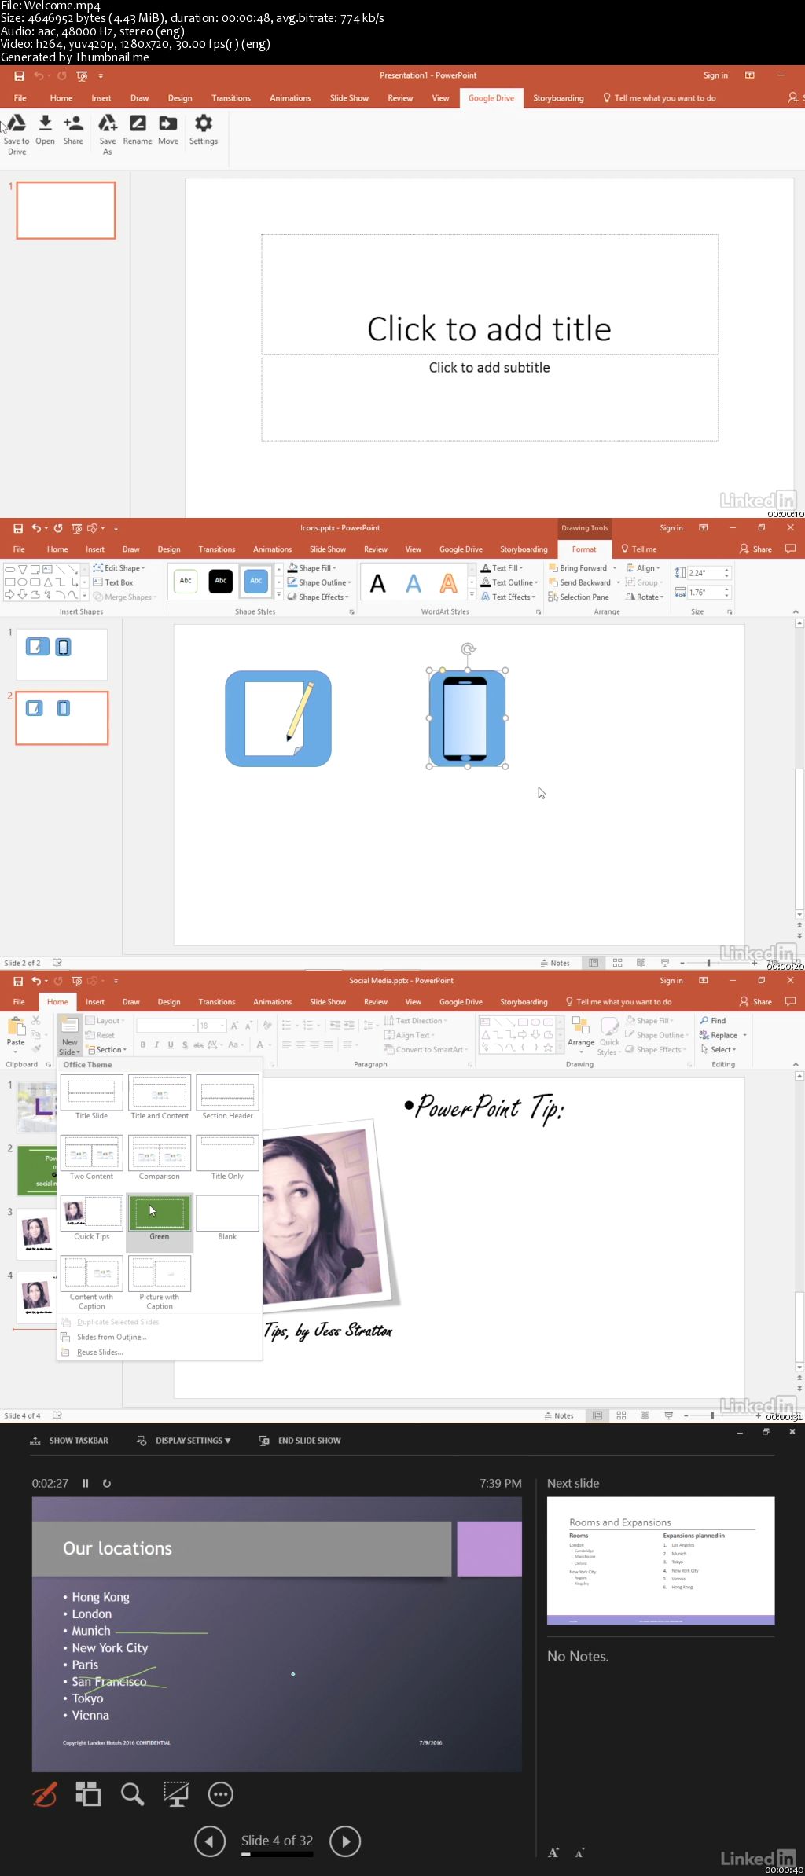Open Shape Fill dropdown in Icons.pptx
The image size is (805, 1876).
pos(312,568)
